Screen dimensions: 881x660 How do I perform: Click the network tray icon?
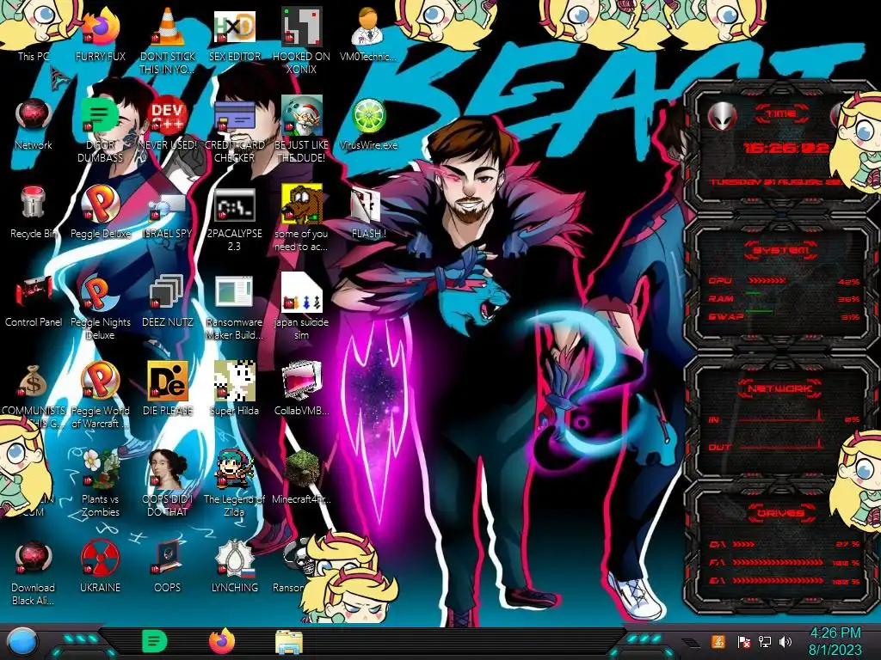tap(765, 641)
